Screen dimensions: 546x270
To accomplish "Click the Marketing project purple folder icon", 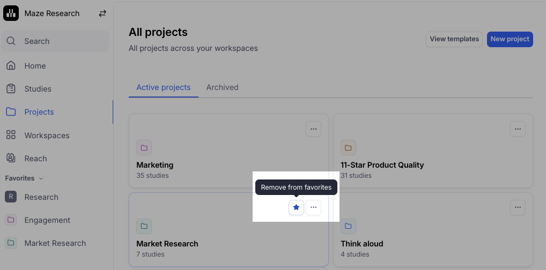I will pos(144,147).
